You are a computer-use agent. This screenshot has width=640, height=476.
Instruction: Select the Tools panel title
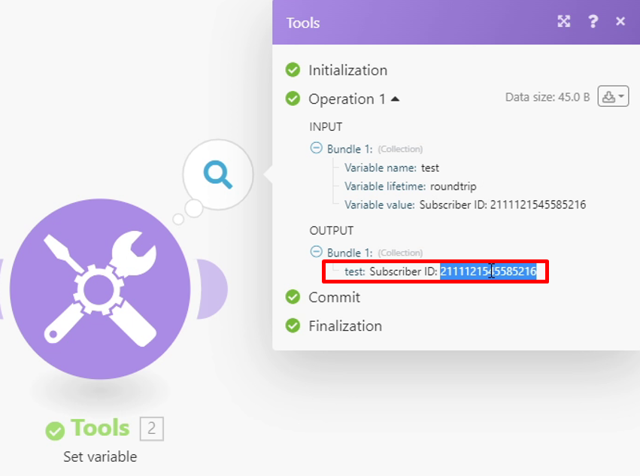302,23
